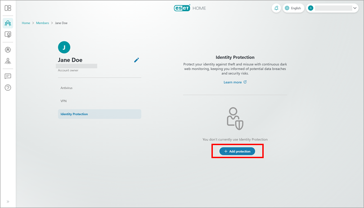This screenshot has width=364, height=208.
Task: Open the person-with-group icon in sidebar
Action: (x=8, y=61)
